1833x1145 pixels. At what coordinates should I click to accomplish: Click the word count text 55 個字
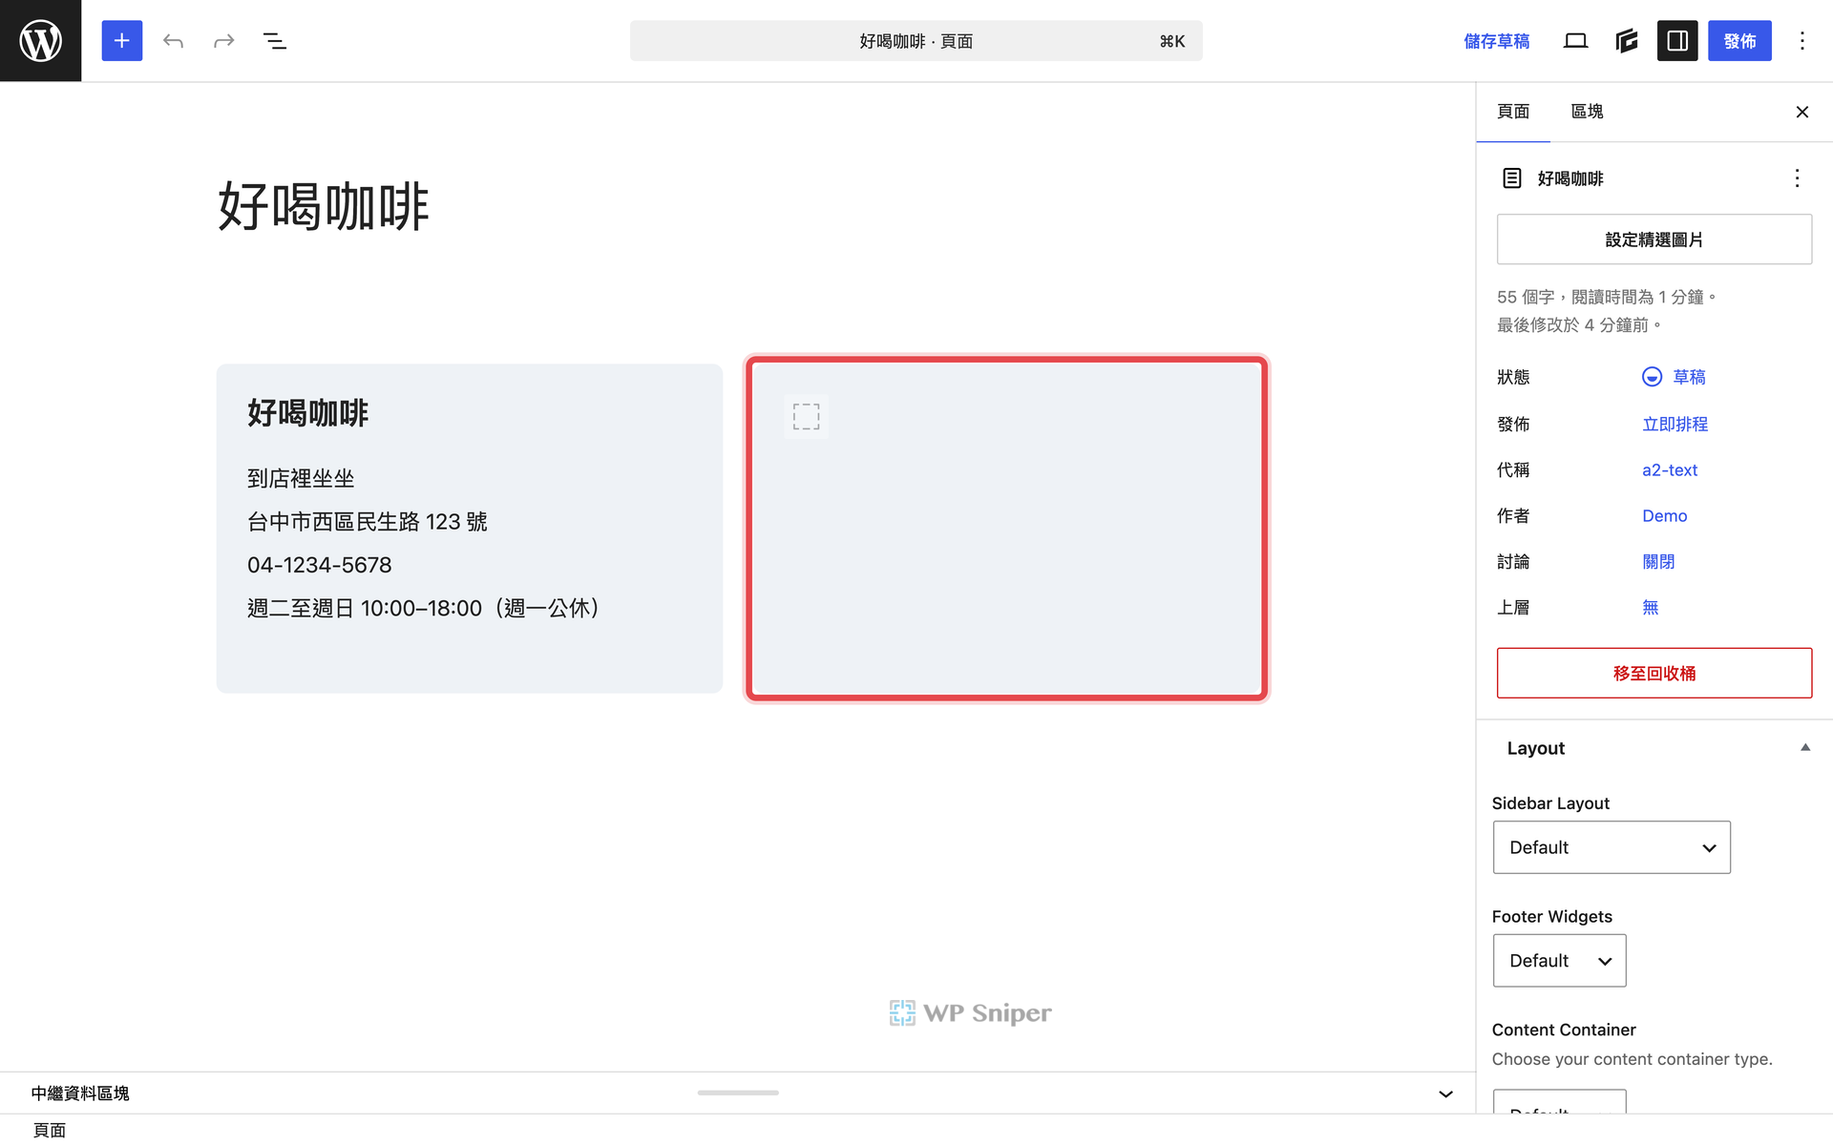[x=1526, y=297]
